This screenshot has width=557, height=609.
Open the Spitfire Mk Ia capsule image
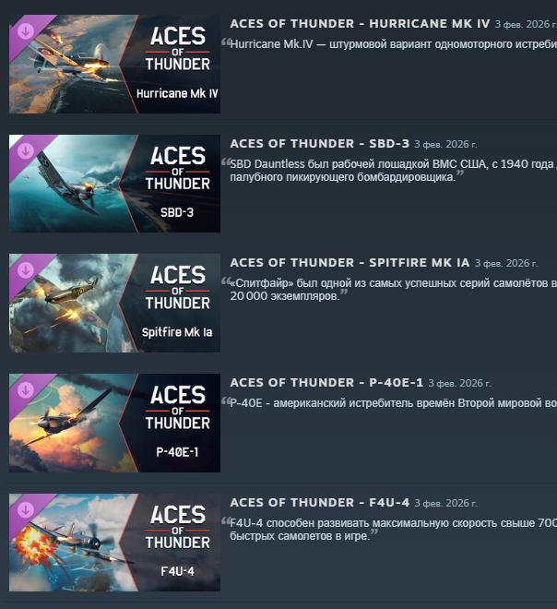point(114,304)
